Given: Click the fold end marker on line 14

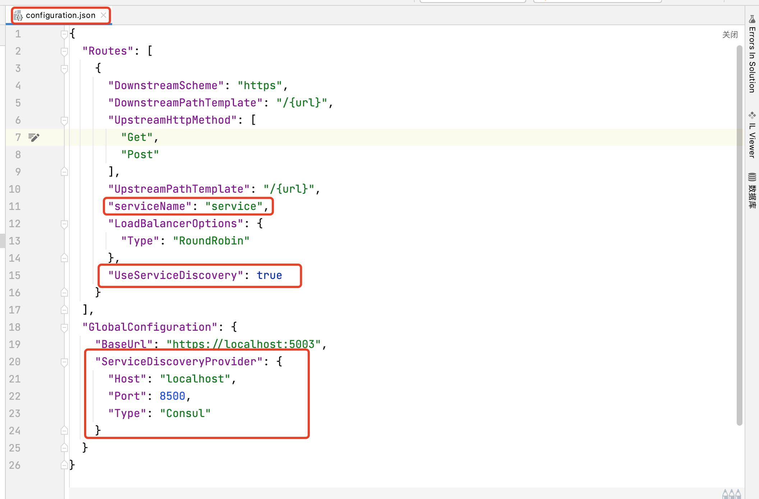Looking at the screenshot, I should [64, 258].
